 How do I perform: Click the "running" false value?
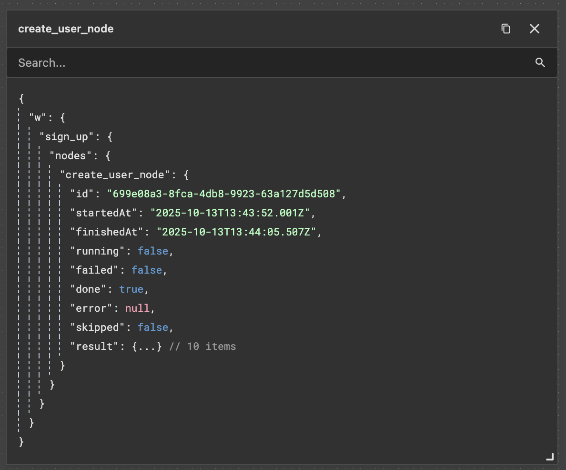click(153, 251)
